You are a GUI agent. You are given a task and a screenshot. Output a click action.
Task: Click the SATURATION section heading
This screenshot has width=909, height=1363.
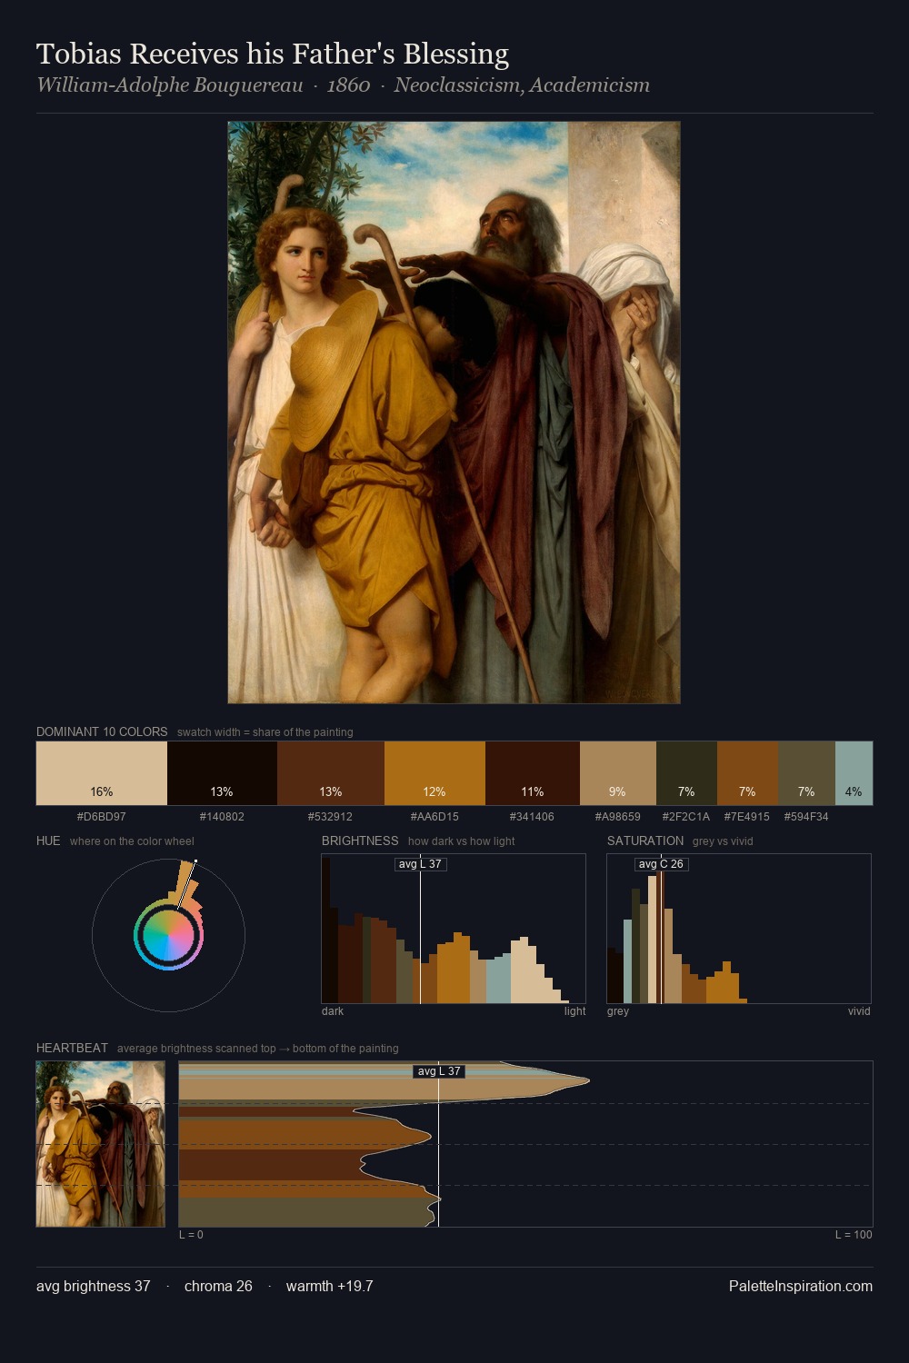point(645,841)
